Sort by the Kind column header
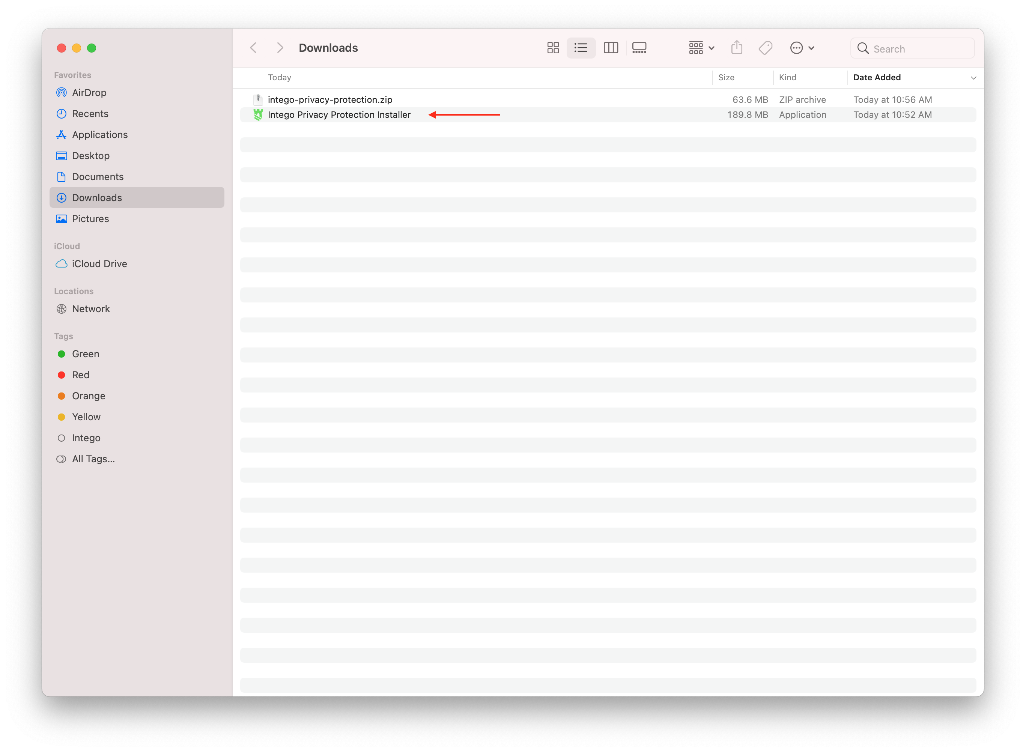 click(810, 77)
